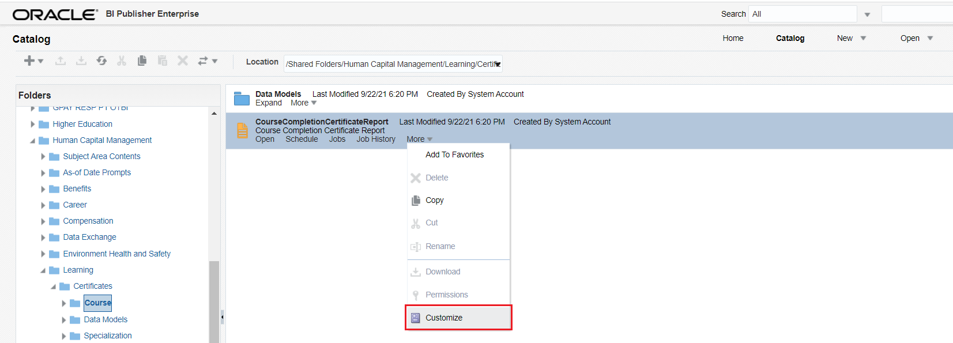Click the Upload toolbar icon
Viewport: 953px width, 343px height.
click(x=61, y=61)
